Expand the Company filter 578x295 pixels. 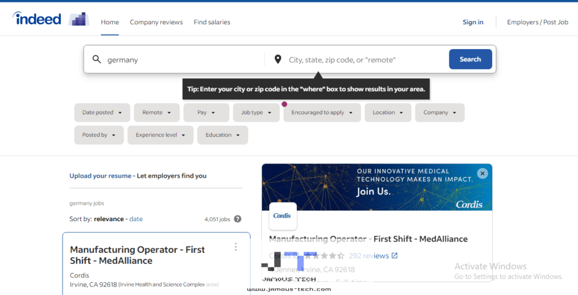pos(440,113)
